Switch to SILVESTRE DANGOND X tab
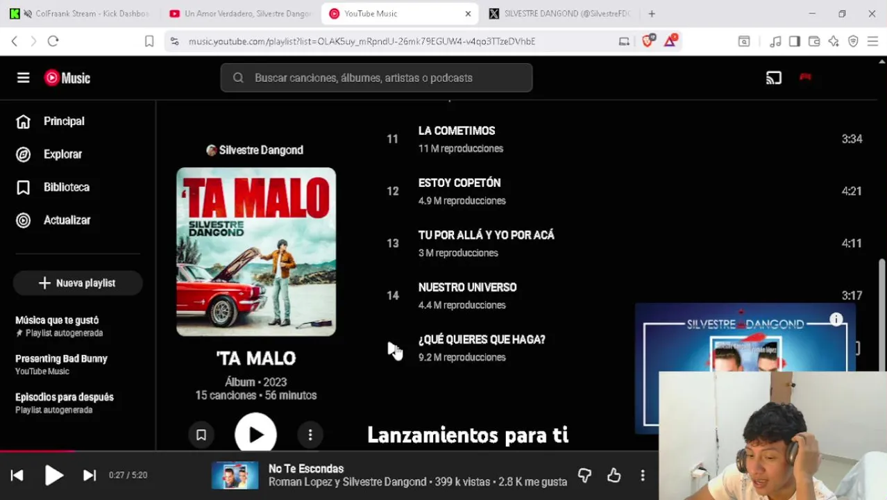 561,14
